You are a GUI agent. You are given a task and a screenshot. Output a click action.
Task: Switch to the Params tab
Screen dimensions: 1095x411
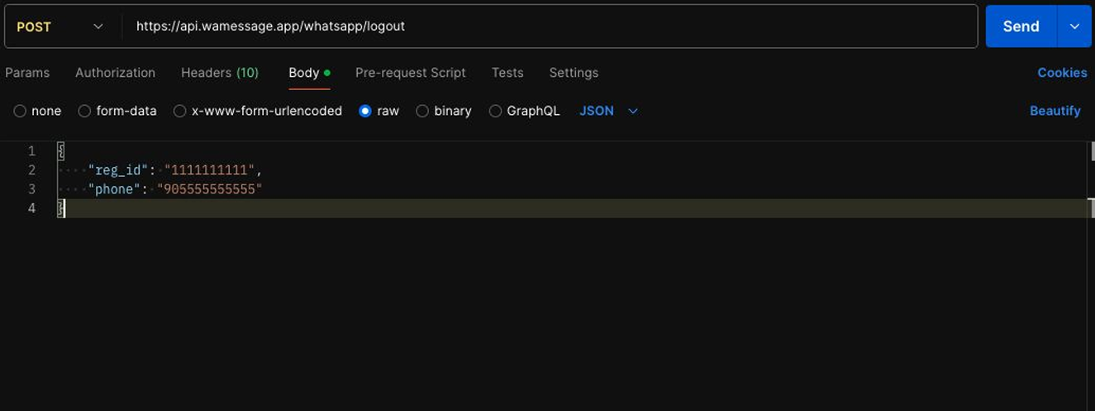coord(27,73)
